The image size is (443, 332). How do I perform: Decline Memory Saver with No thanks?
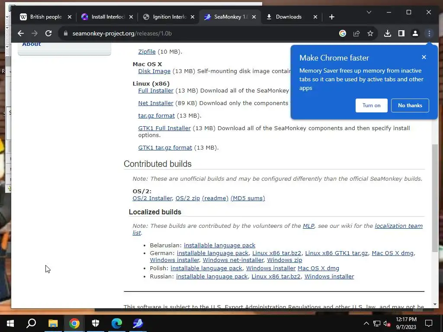[x=410, y=105]
